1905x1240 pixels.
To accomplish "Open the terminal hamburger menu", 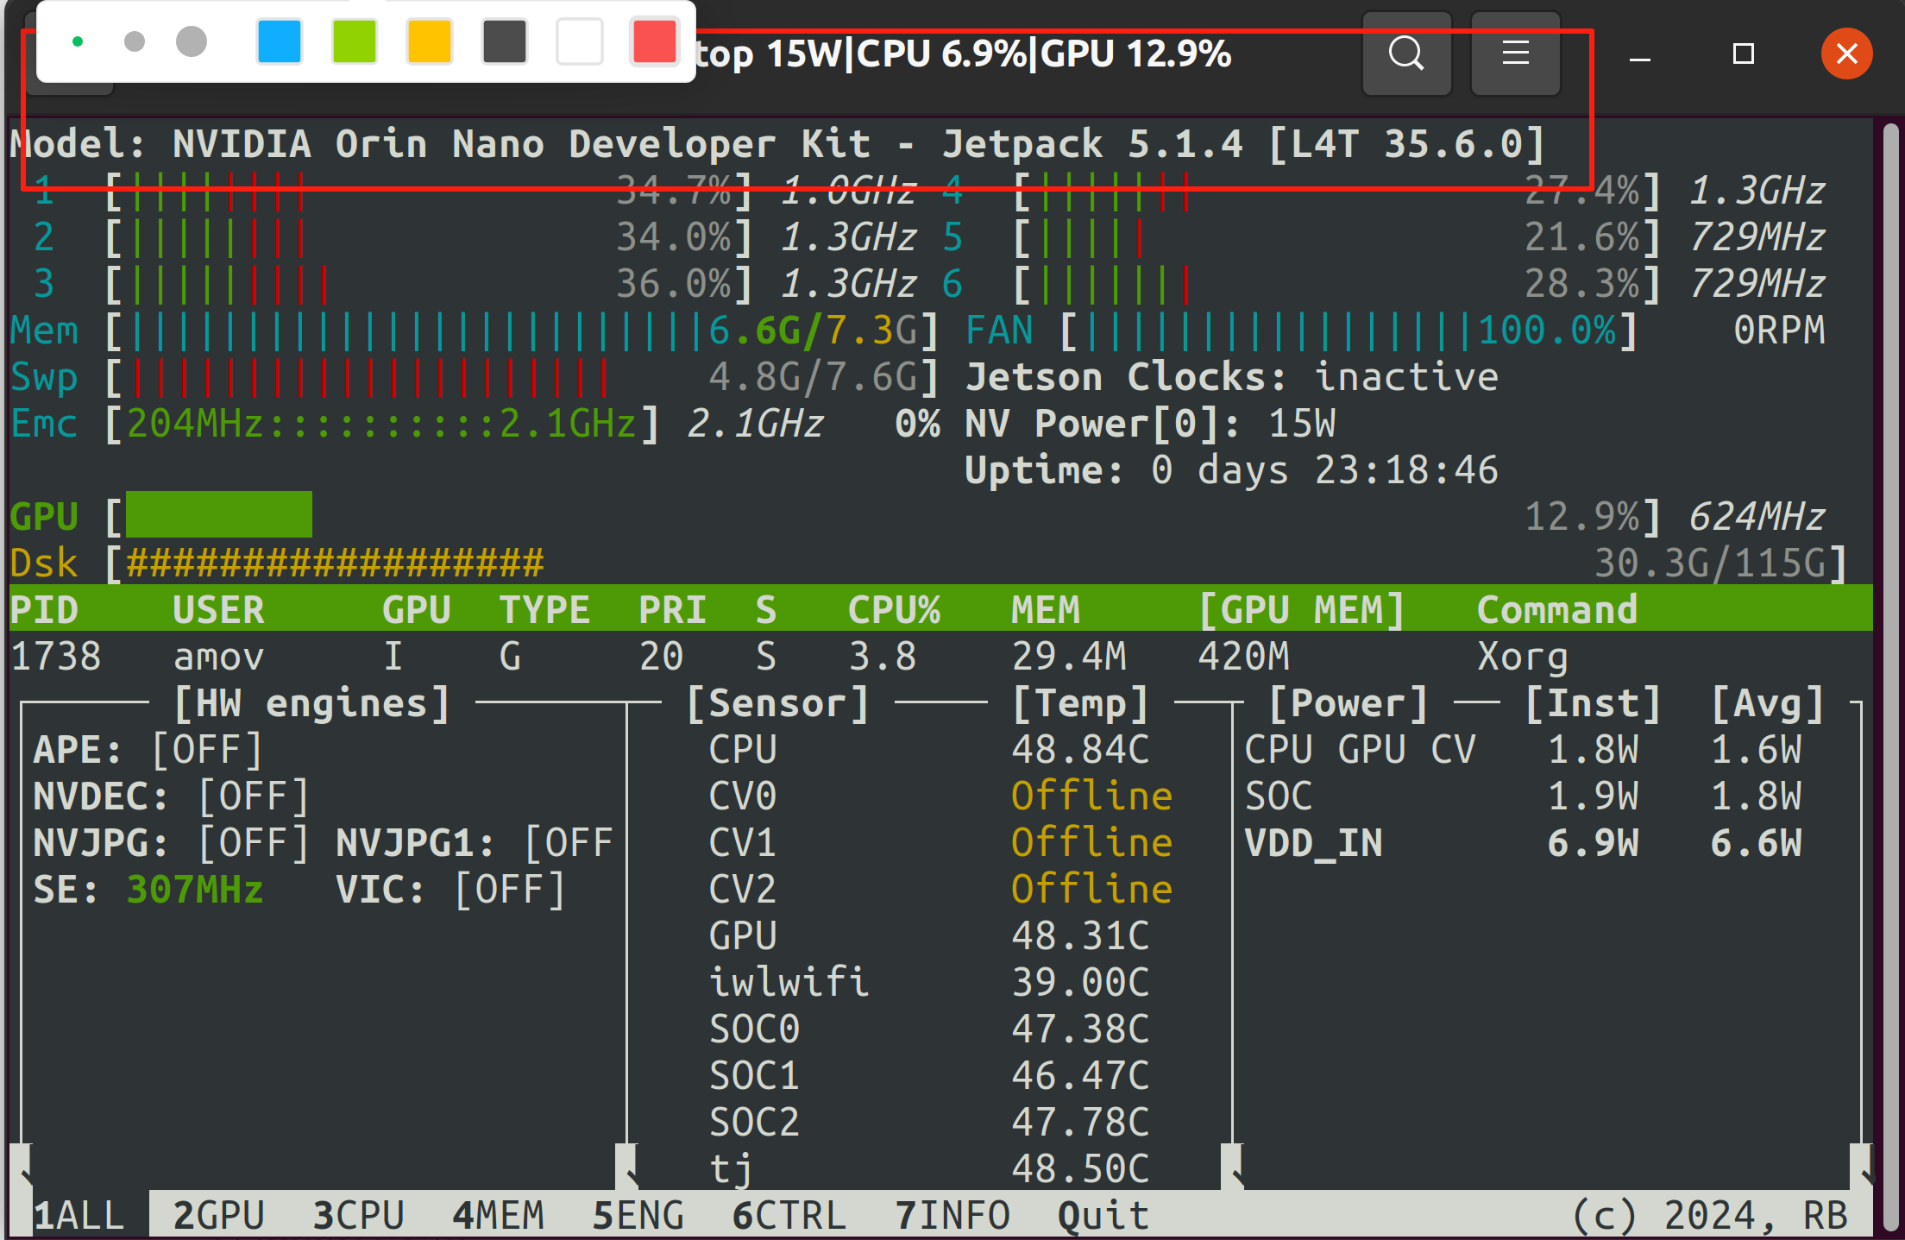I will (1515, 54).
